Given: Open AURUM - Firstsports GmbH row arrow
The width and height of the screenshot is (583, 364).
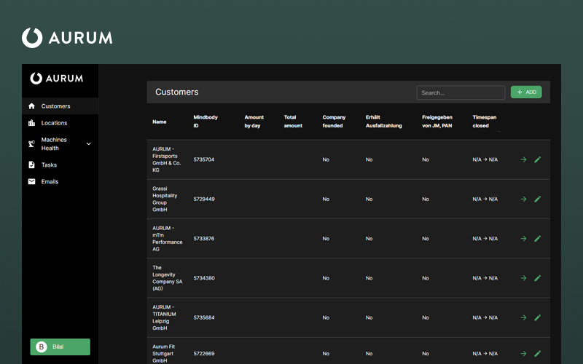Looking at the screenshot, I should 523,159.
